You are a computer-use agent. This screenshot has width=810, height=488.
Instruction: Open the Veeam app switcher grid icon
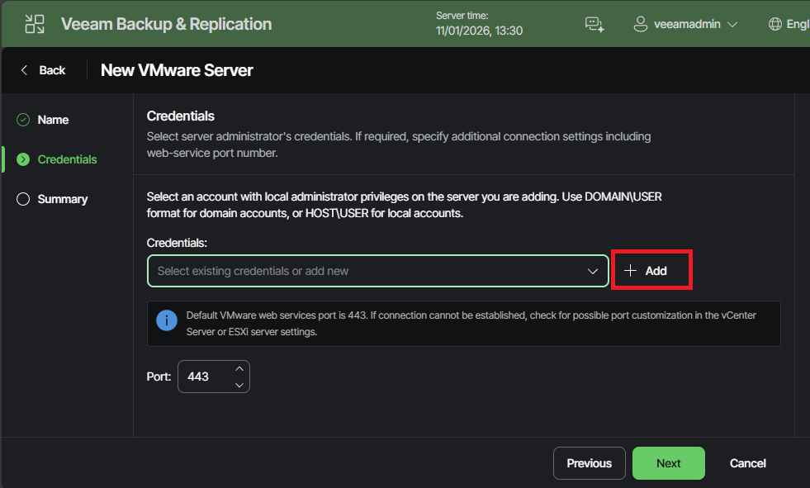pos(34,23)
